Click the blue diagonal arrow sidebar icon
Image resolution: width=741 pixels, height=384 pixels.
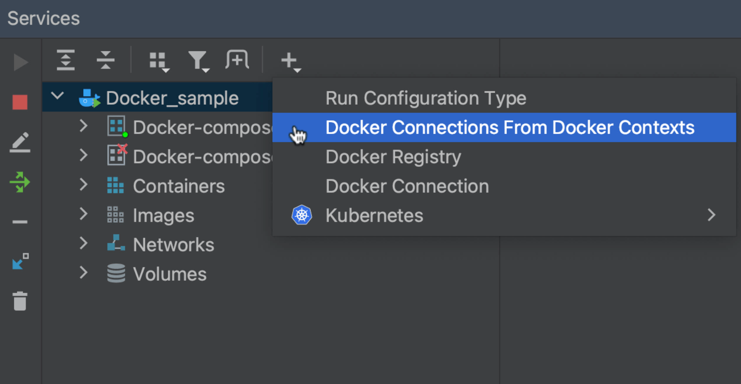tap(20, 261)
